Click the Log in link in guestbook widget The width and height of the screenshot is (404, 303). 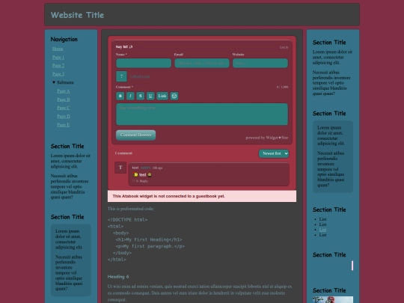coord(284,47)
